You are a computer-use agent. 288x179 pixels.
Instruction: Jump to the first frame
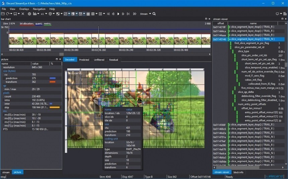point(108,14)
